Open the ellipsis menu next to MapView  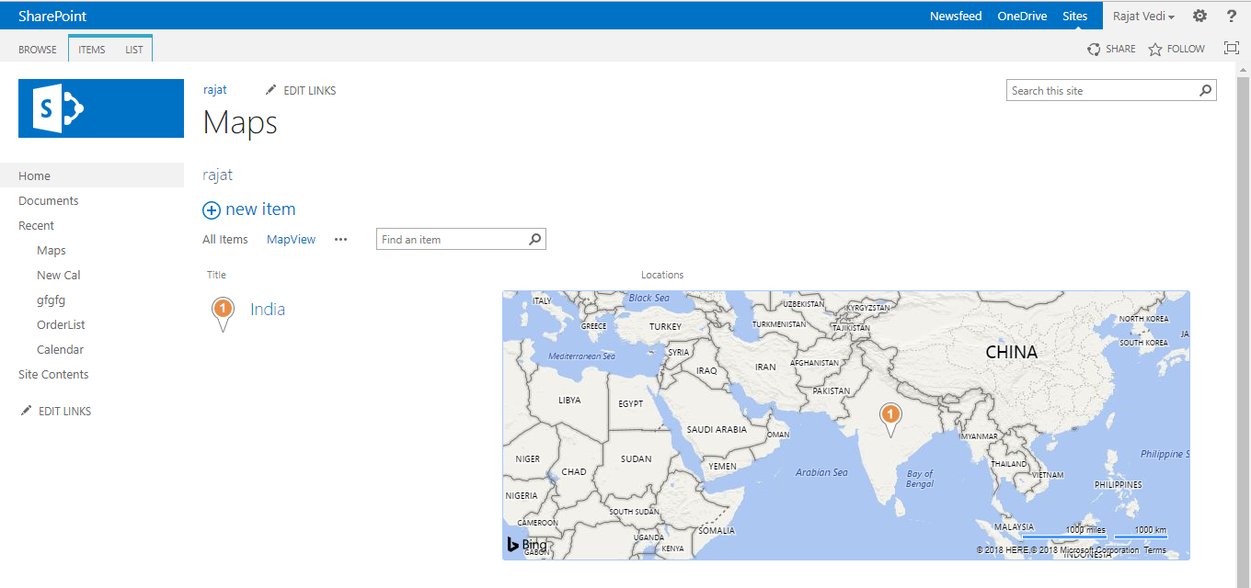coord(339,239)
